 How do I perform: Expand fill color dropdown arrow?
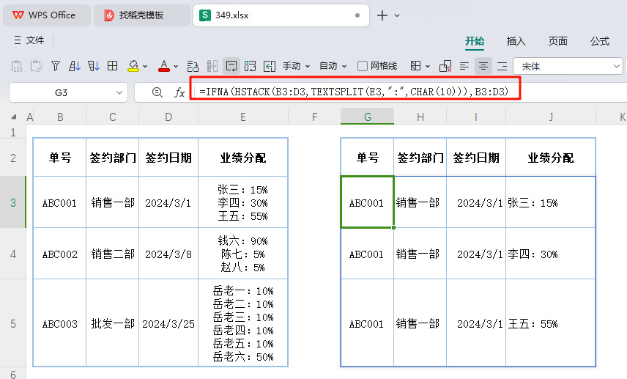[145, 67]
